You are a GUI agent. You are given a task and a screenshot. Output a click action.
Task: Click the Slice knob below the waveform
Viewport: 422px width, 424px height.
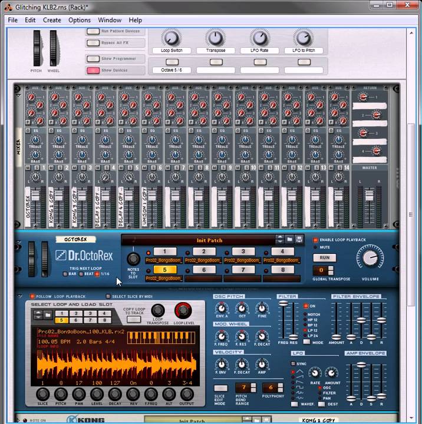[x=42, y=394]
